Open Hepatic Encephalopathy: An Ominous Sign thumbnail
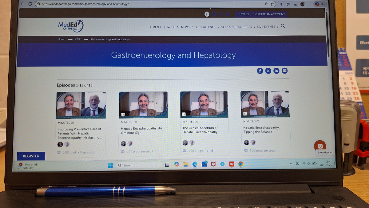 pos(143,105)
